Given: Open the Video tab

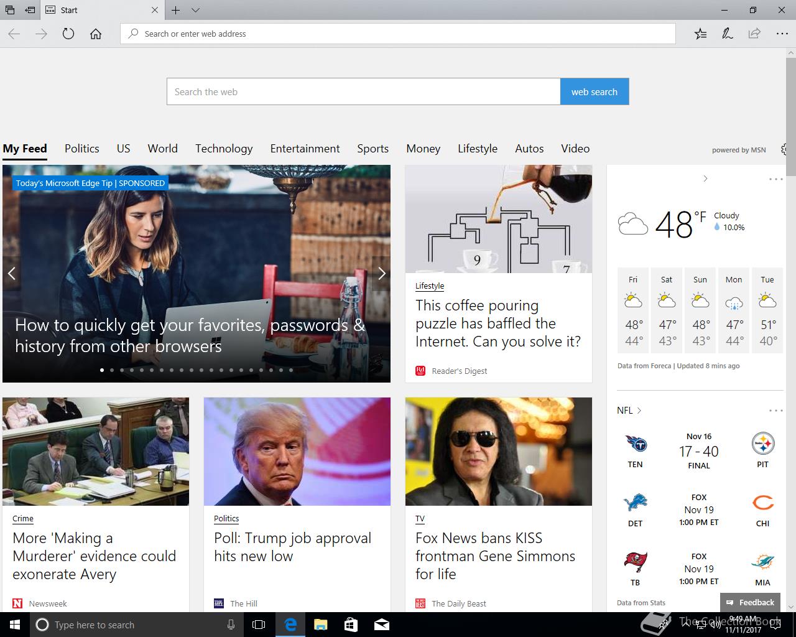Looking at the screenshot, I should click(x=575, y=149).
